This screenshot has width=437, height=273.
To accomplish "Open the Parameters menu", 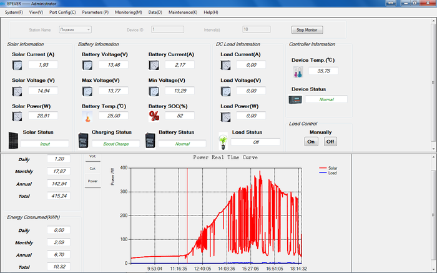I will point(95,12).
